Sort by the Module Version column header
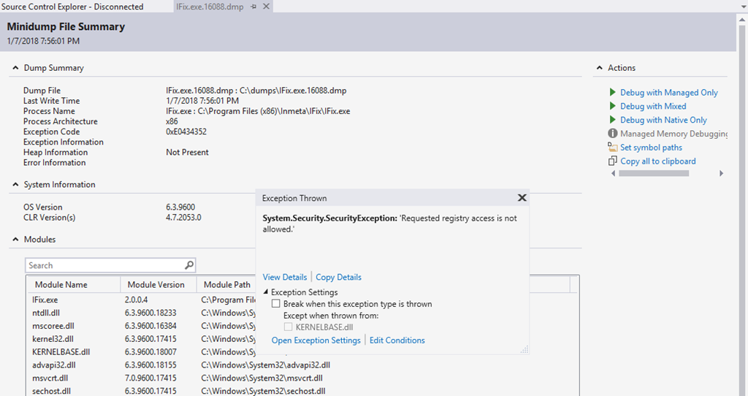The width and height of the screenshot is (748, 396). (156, 284)
